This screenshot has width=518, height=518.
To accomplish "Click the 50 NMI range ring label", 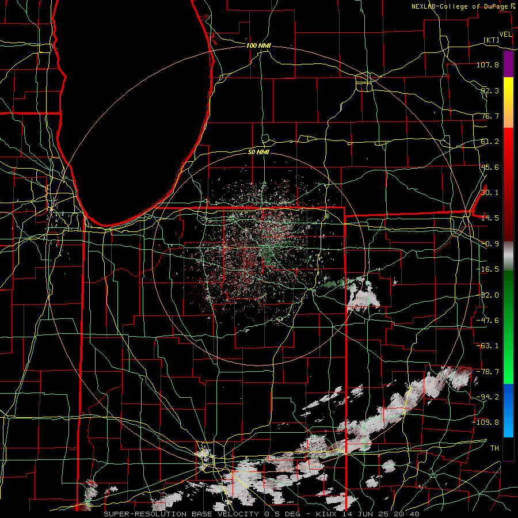I will click(258, 152).
